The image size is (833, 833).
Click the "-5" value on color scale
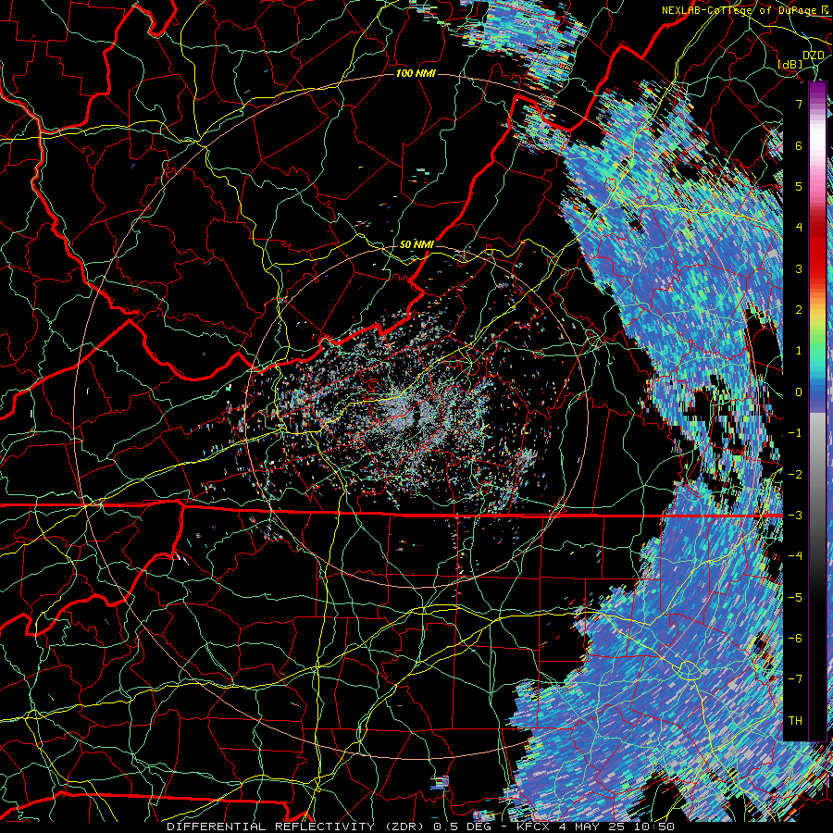pos(795,597)
